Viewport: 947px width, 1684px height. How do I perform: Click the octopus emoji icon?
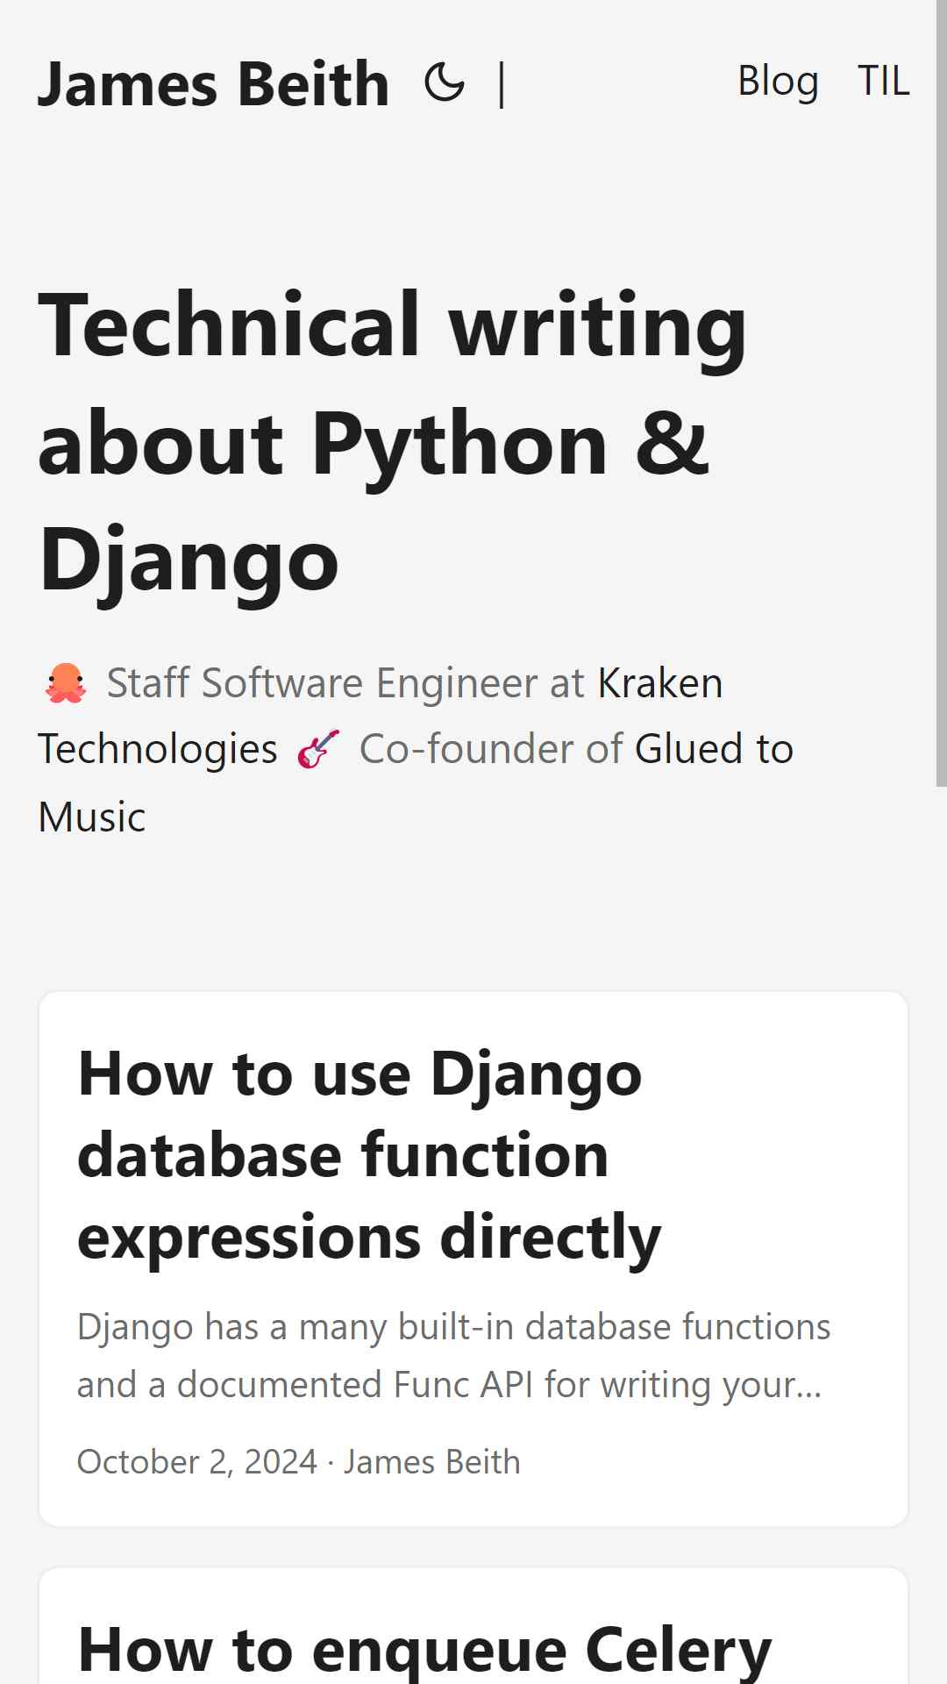click(x=66, y=683)
